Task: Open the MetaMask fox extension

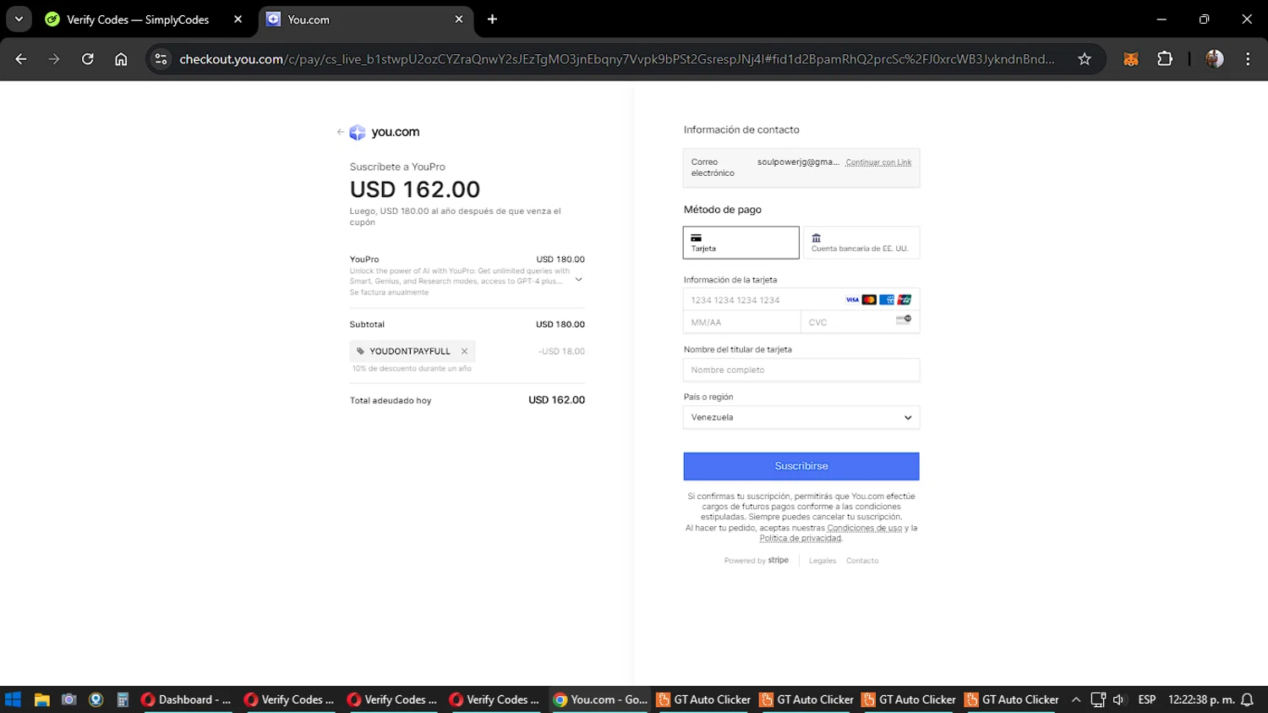Action: [x=1131, y=59]
